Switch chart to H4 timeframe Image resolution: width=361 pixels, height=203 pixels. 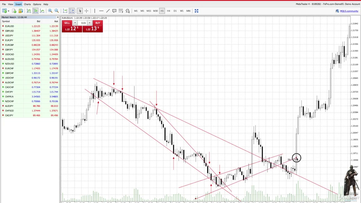coord(168,11)
